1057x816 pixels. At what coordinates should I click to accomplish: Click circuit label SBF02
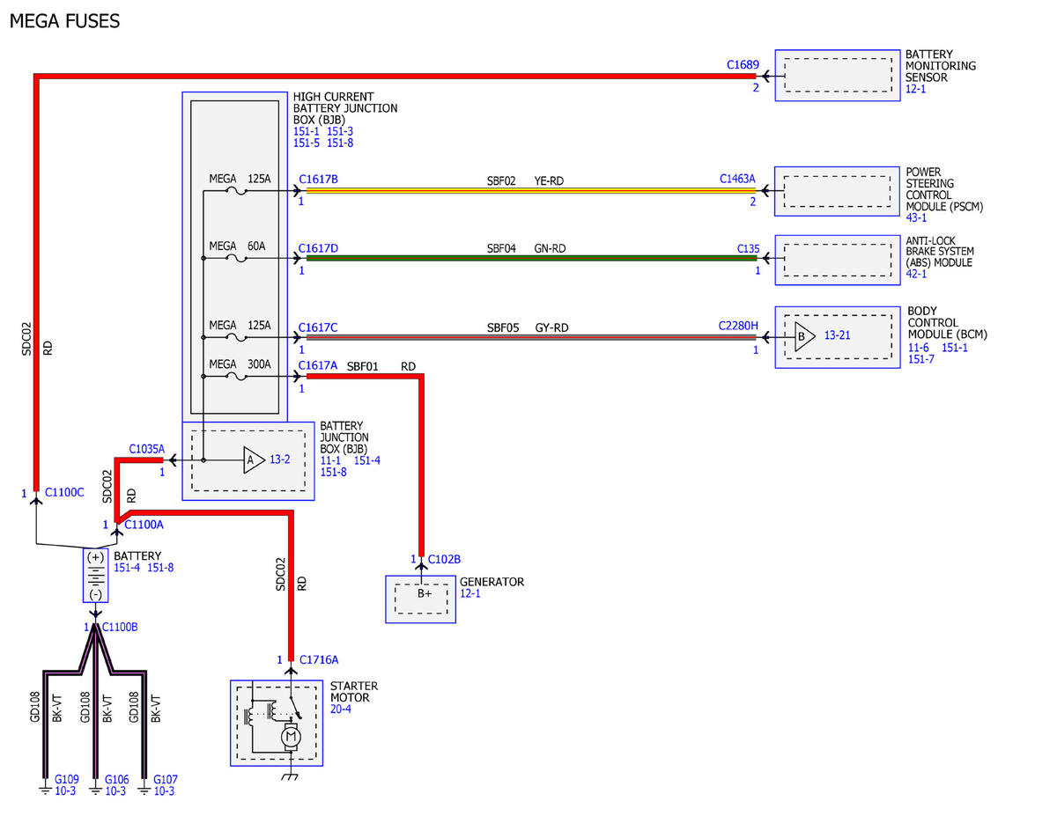tap(501, 180)
